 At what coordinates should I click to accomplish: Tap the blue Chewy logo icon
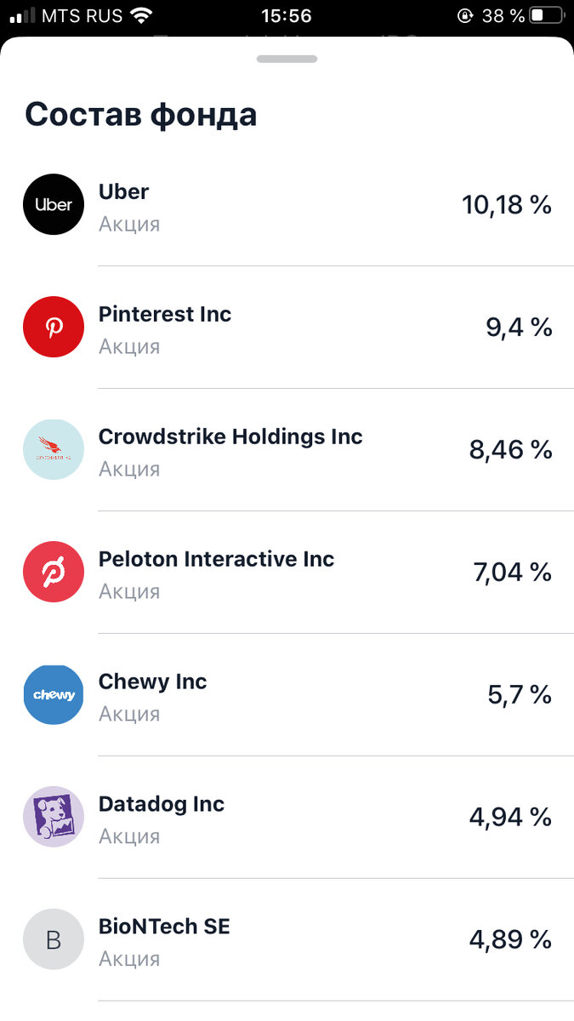[54, 694]
